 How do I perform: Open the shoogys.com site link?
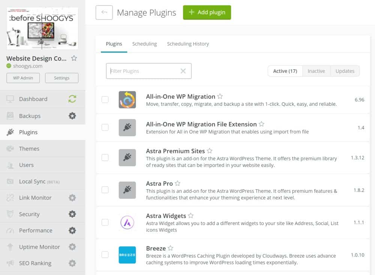point(27,66)
